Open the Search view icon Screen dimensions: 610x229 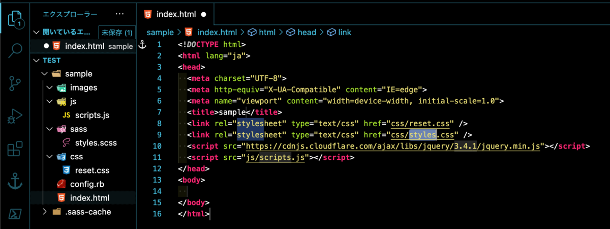15,50
